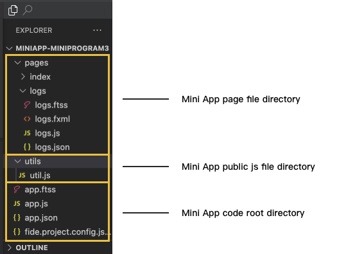The height and width of the screenshot is (254, 339).
Task: Click the logs.ftss style file icon
Action: coord(27,105)
